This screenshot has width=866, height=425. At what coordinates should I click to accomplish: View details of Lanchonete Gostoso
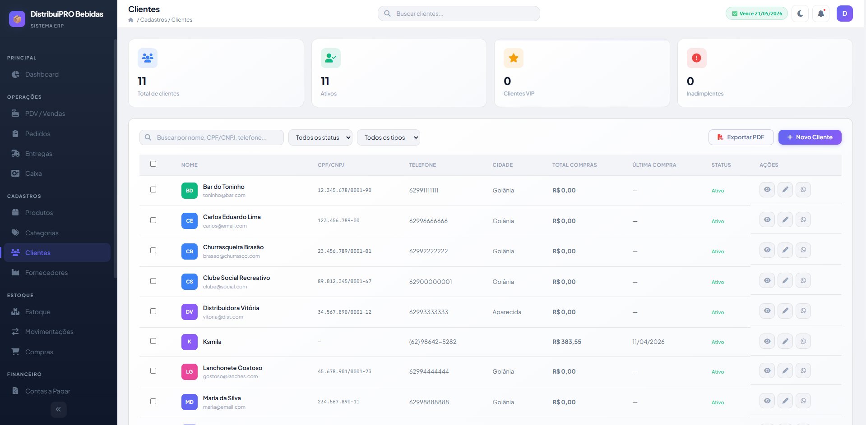(x=767, y=371)
